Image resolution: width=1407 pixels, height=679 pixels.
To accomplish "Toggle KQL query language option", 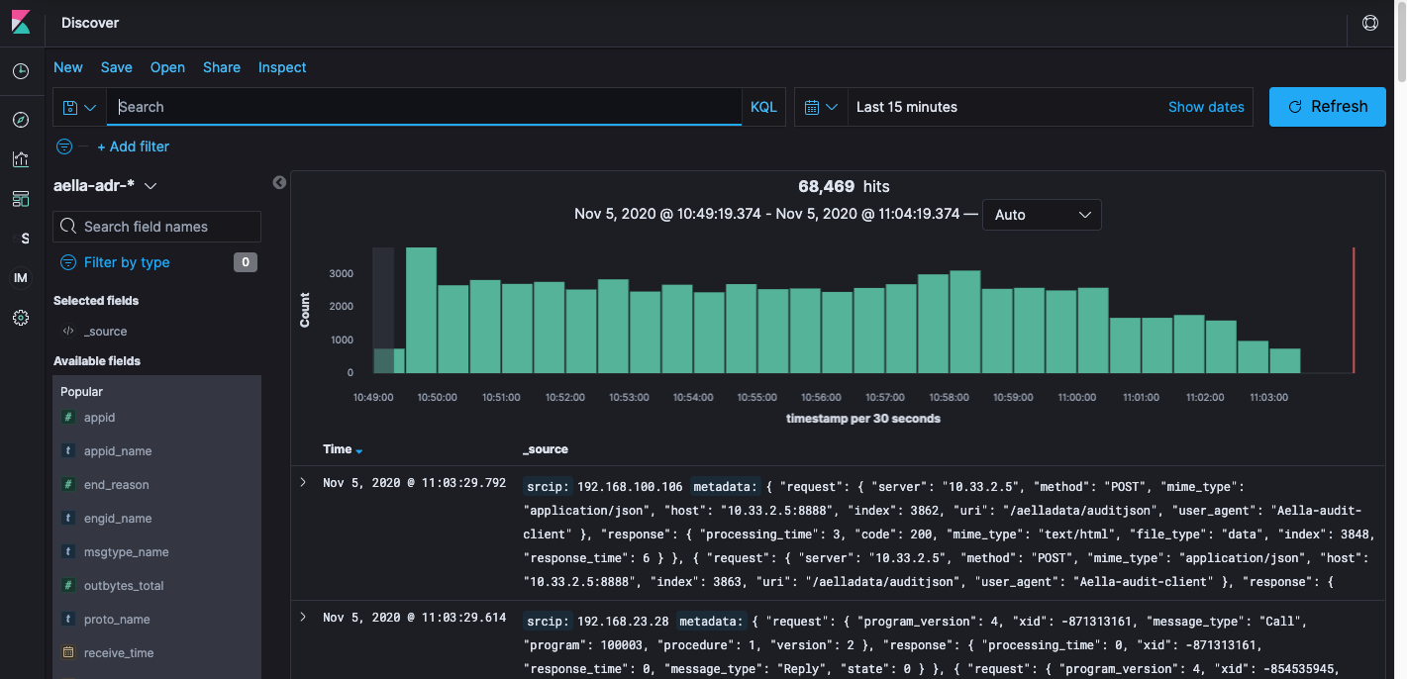I will click(763, 107).
